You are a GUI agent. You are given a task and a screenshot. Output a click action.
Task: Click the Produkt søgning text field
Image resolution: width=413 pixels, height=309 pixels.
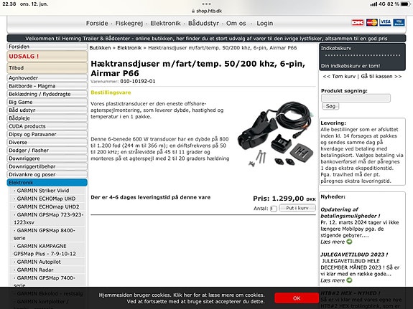point(356,98)
